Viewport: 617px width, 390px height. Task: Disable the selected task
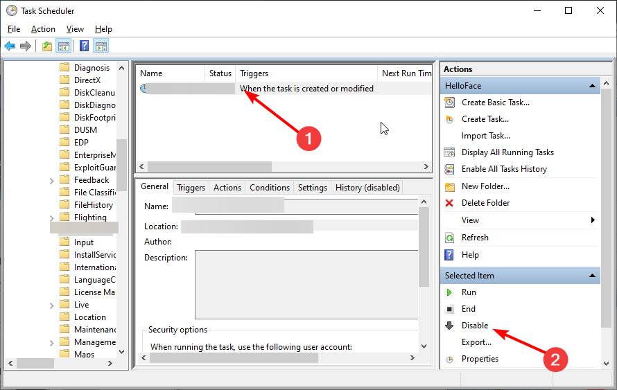point(475,326)
